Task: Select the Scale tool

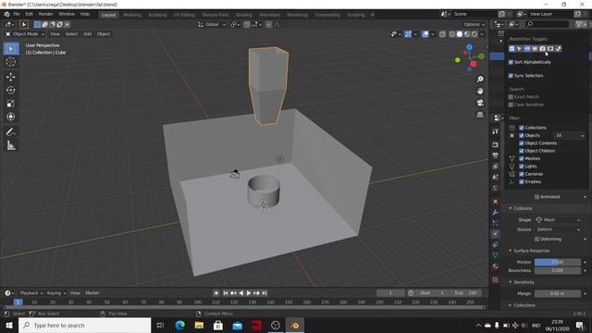Action: pyautogui.click(x=10, y=104)
